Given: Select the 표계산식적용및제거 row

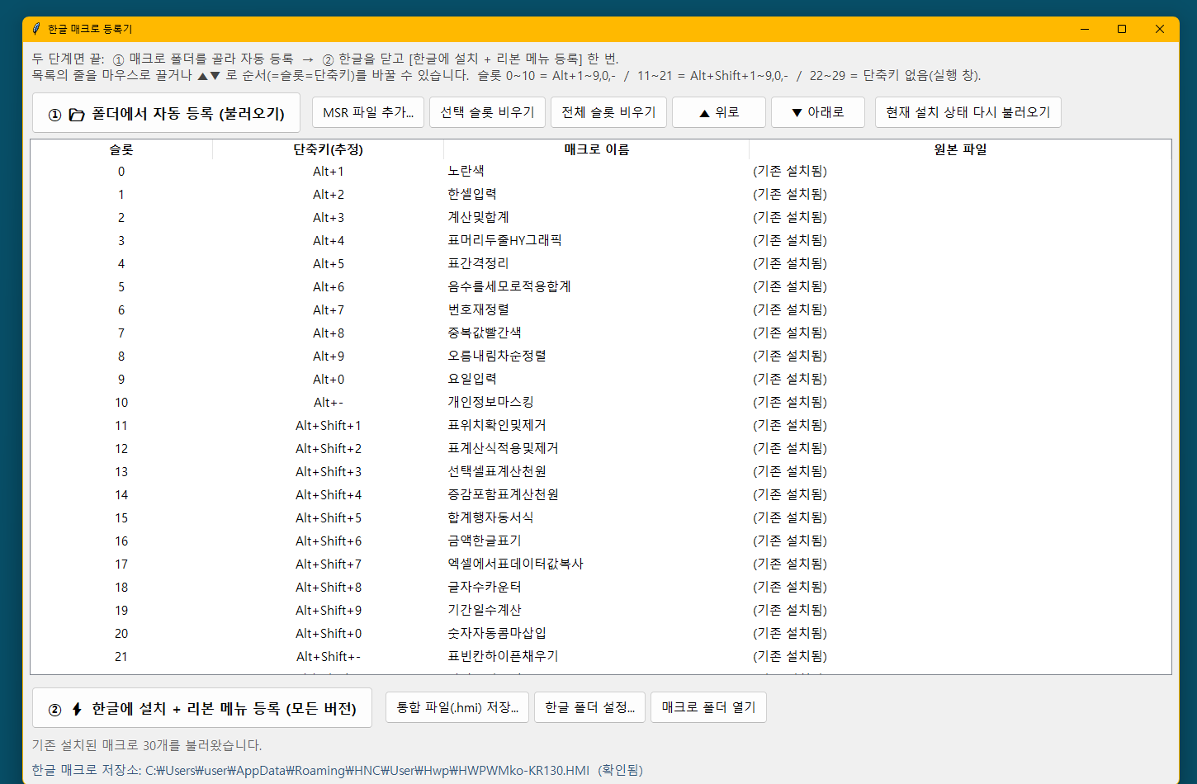Looking at the screenshot, I should (x=601, y=449).
